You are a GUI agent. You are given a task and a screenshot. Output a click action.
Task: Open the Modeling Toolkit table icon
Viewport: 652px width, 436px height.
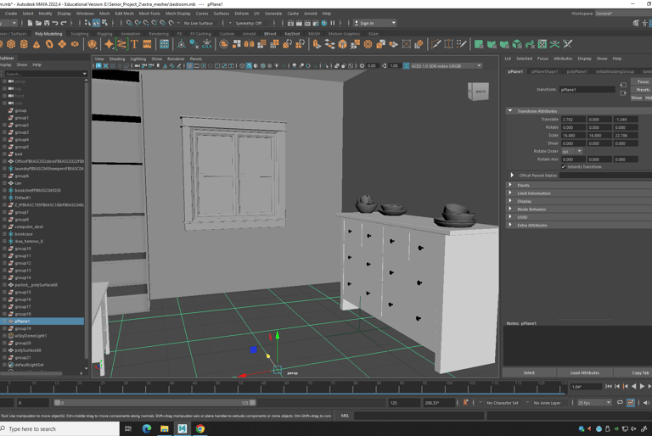click(x=164, y=44)
